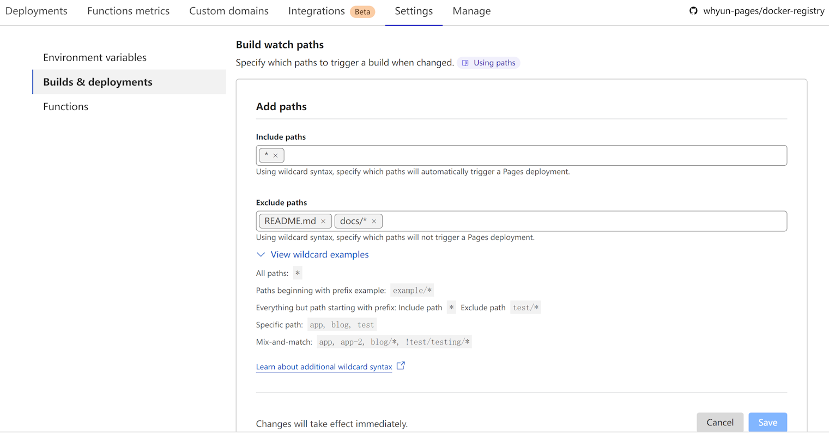Click the Save button

(767, 422)
